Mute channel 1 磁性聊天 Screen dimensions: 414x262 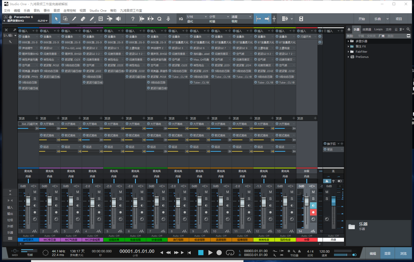point(35,192)
